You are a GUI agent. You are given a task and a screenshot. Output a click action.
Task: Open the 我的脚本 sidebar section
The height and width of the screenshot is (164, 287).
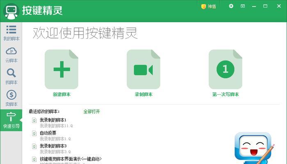tap(11, 33)
